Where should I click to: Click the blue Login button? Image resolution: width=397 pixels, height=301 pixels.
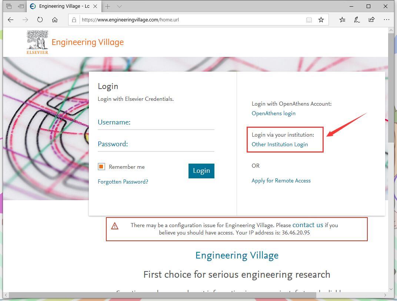(x=201, y=171)
